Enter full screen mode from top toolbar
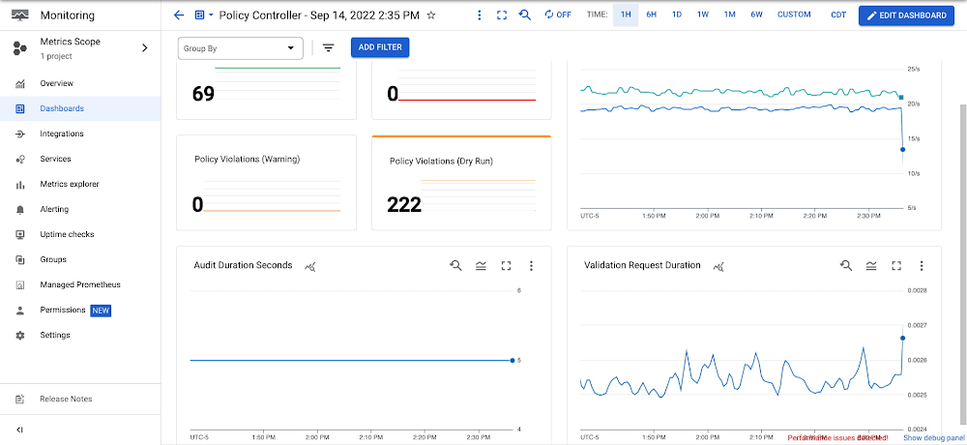This screenshot has width=967, height=445. coord(501,15)
